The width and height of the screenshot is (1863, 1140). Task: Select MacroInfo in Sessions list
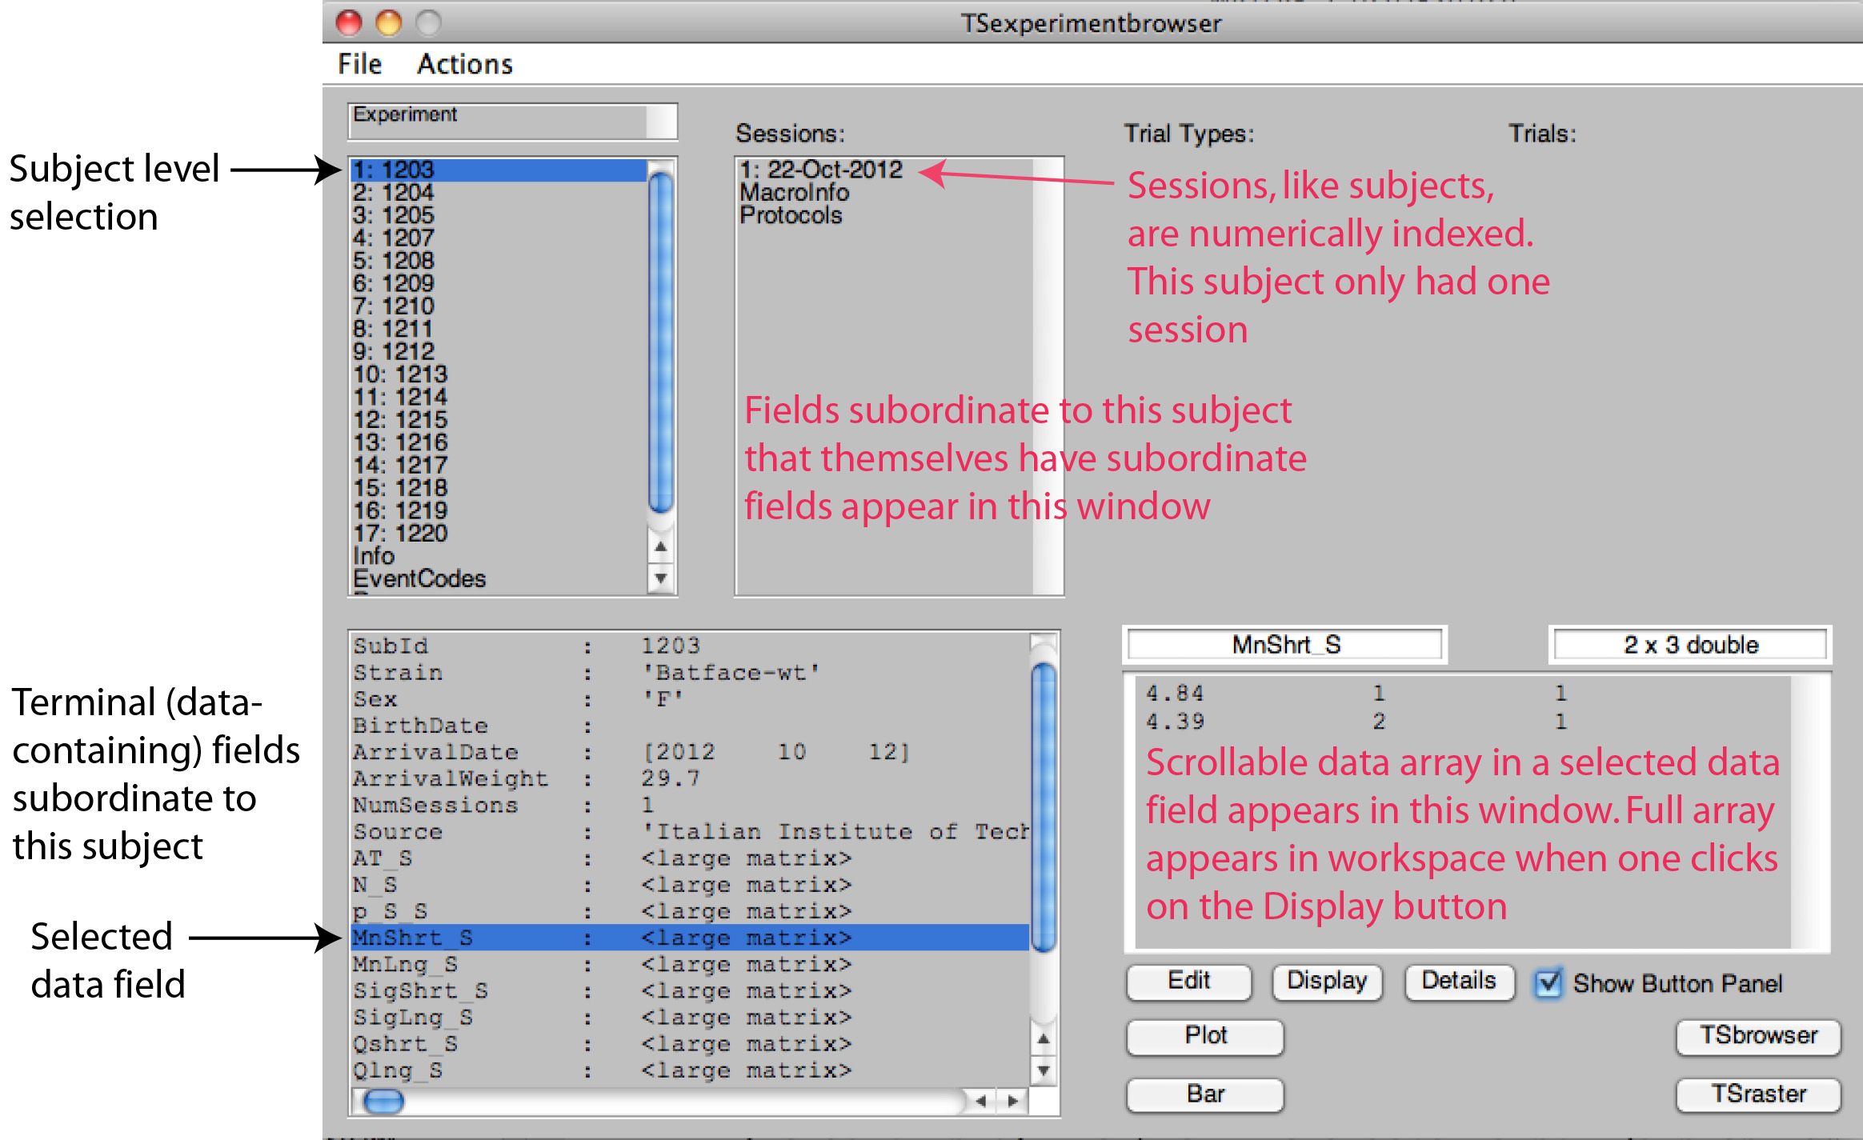point(794,193)
